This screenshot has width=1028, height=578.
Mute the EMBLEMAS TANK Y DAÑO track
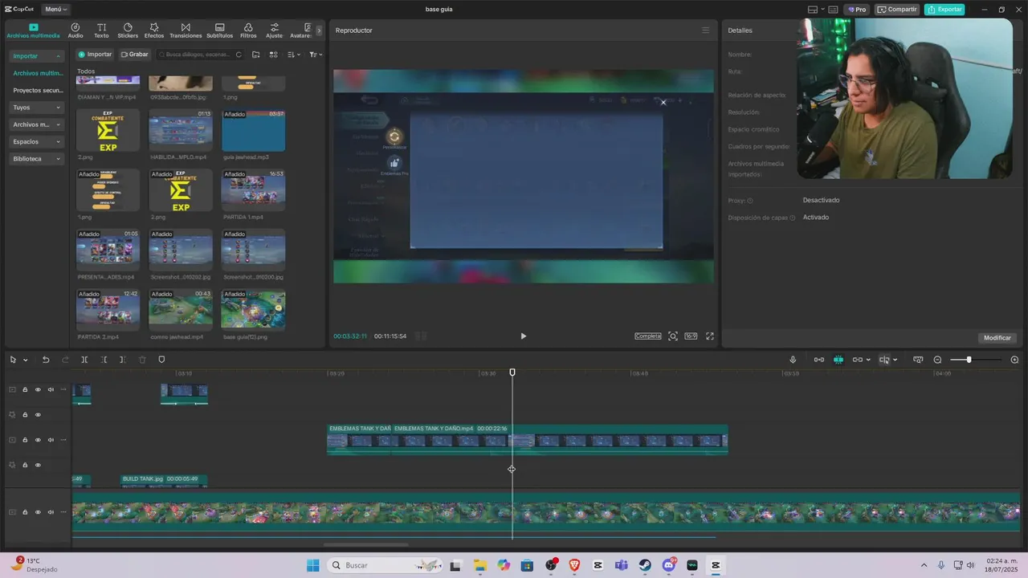(51, 440)
